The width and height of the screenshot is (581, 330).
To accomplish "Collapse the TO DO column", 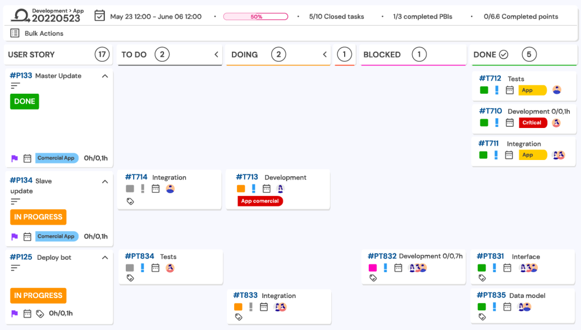I will click(216, 54).
